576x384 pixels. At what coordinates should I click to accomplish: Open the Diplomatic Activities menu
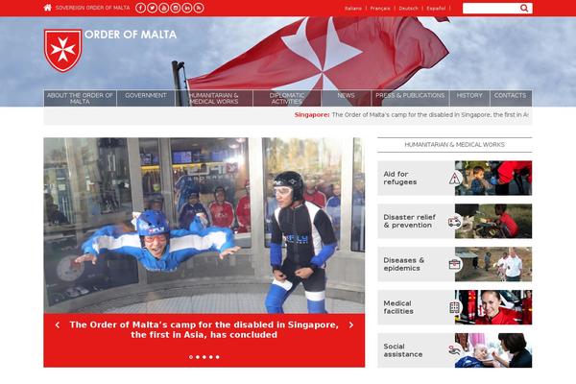pyautogui.click(x=287, y=98)
